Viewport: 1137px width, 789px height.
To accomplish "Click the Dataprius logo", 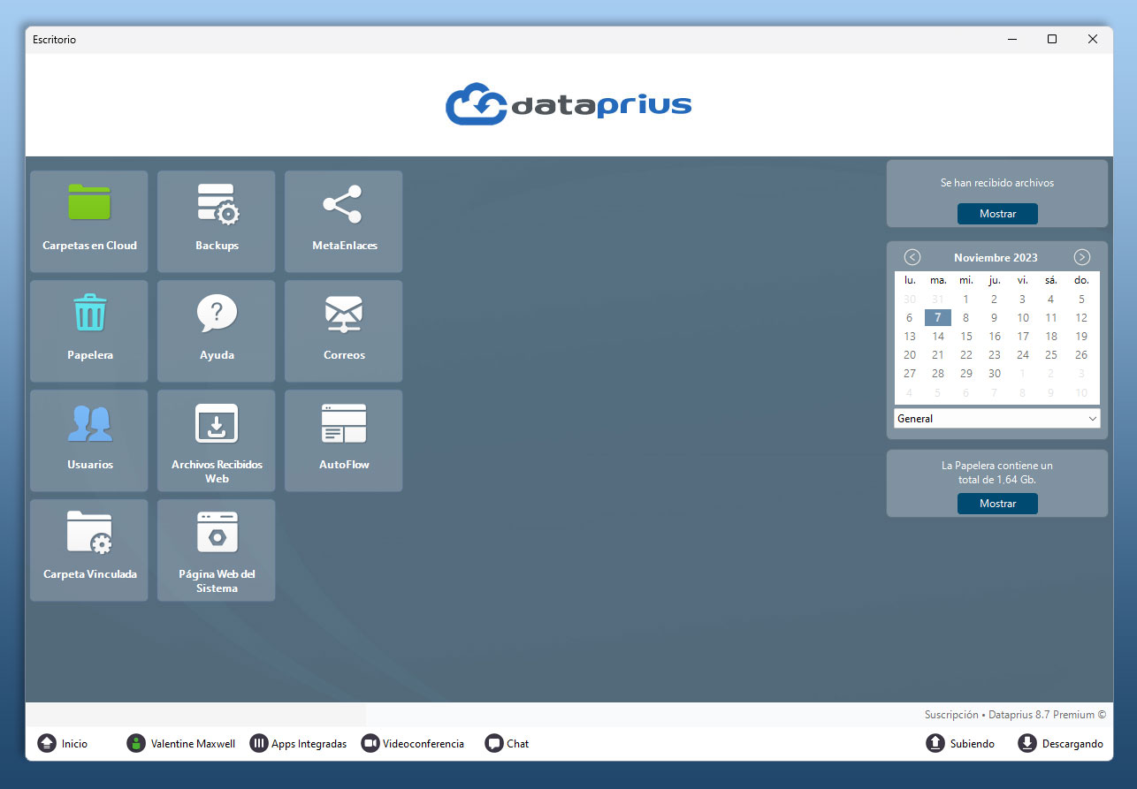I will [568, 105].
